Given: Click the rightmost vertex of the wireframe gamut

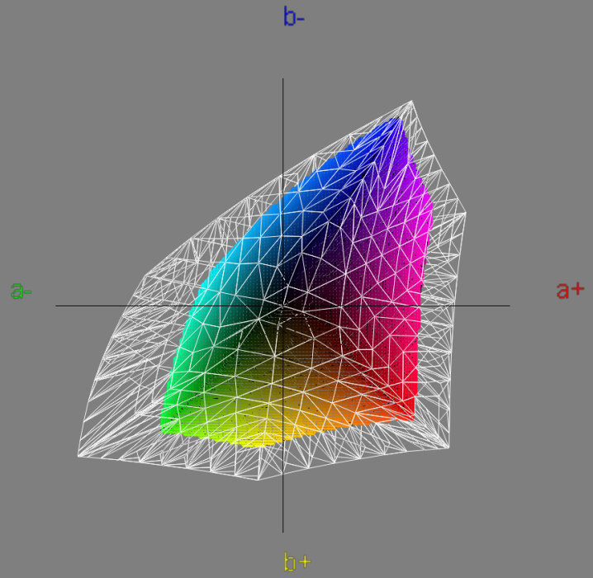Looking at the screenshot, I should tap(466, 214).
